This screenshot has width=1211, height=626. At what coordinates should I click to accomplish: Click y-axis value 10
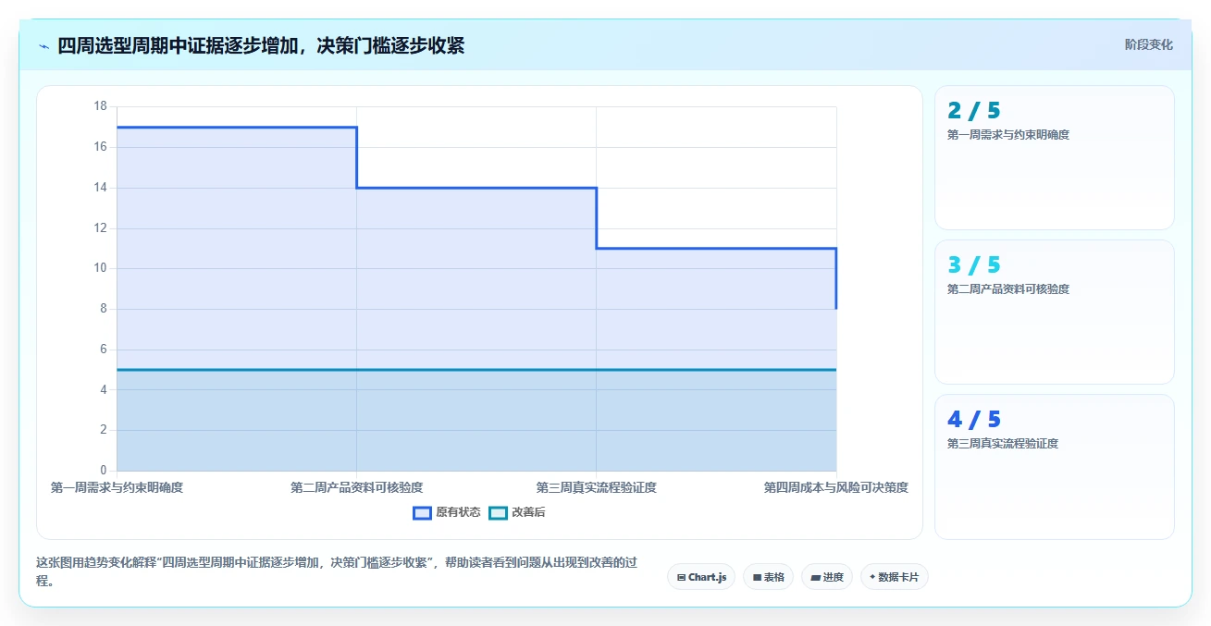tap(101, 268)
